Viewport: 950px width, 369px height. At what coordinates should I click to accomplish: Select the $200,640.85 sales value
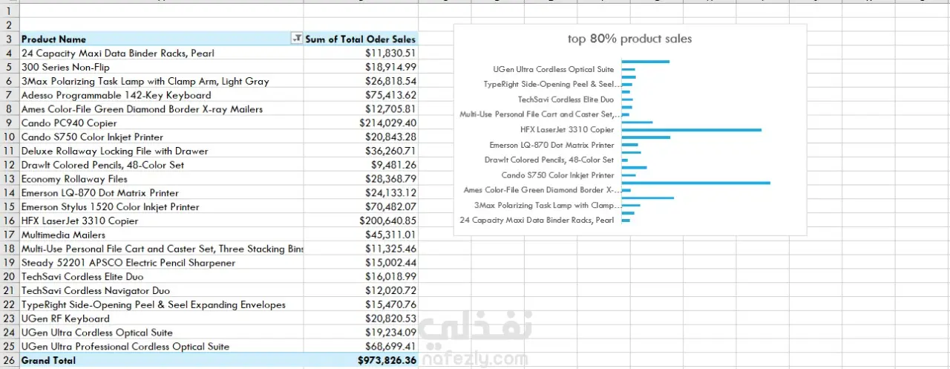[x=361, y=221]
